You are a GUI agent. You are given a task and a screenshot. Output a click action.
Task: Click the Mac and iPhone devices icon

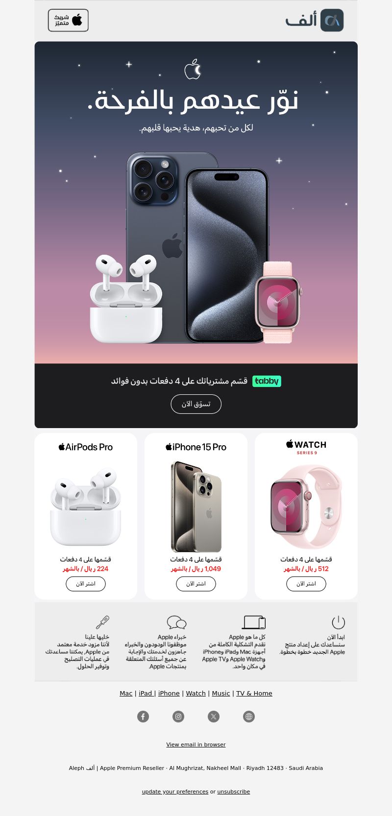pos(254,622)
